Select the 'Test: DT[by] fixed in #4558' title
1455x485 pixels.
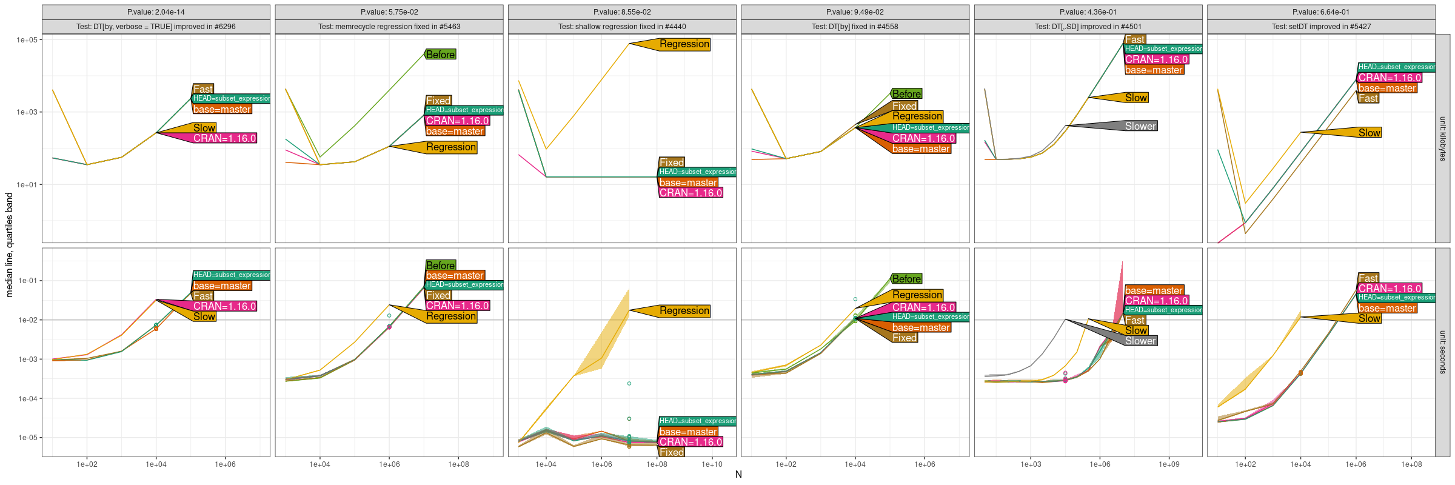point(855,27)
